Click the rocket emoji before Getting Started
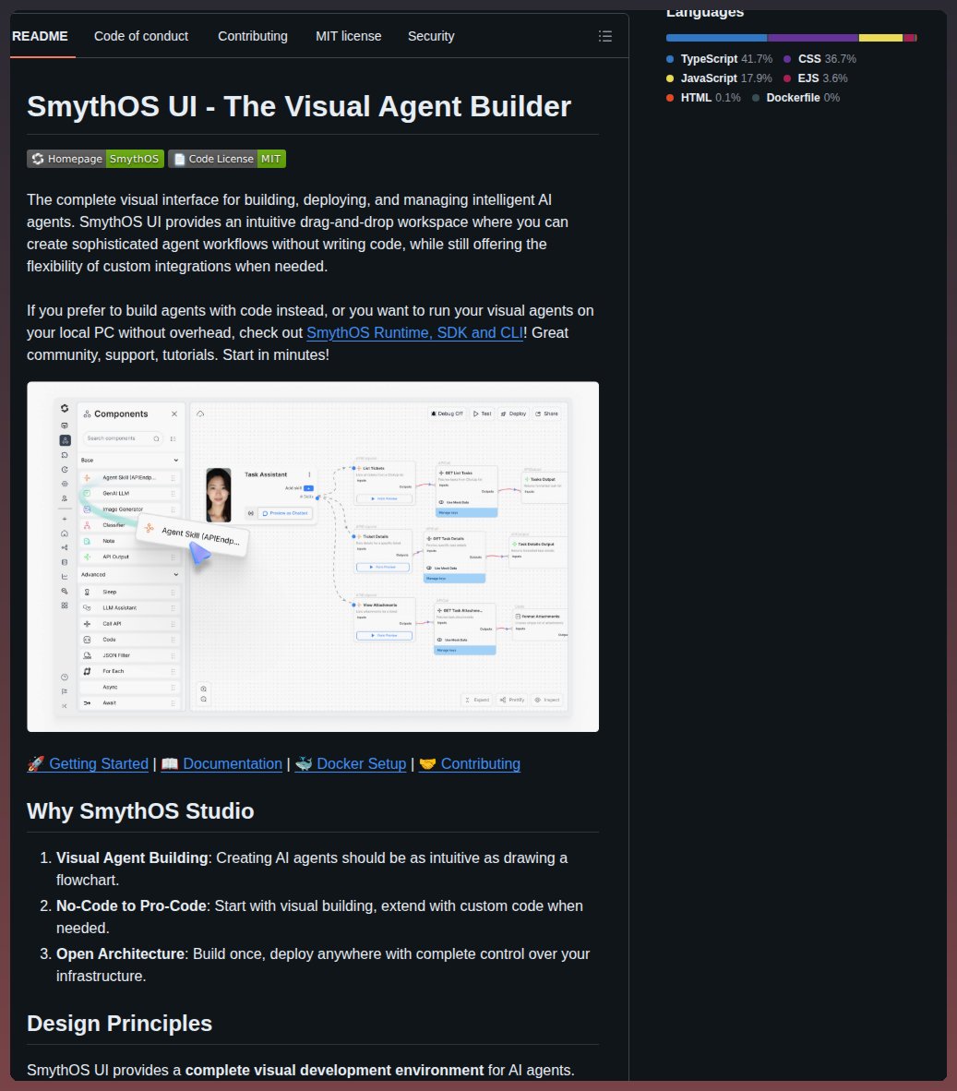 click(35, 763)
